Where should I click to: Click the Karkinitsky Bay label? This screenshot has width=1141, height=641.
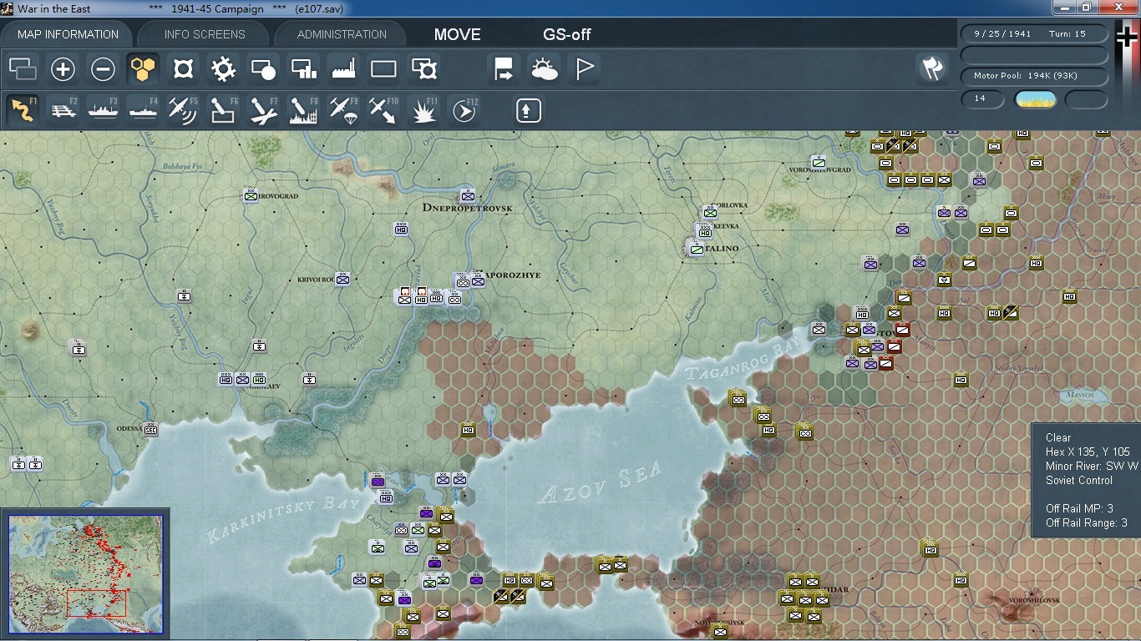(282, 518)
